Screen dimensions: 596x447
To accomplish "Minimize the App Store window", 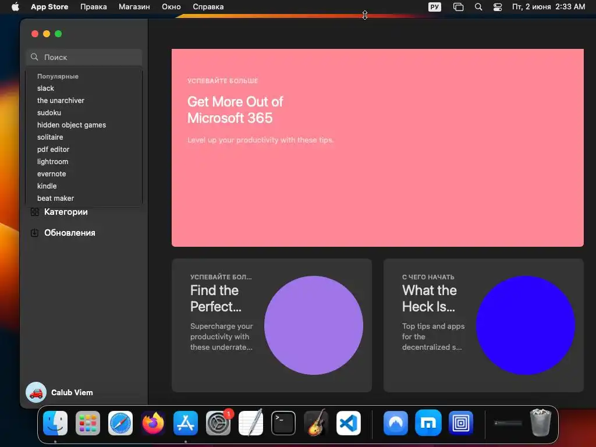I will click(47, 34).
